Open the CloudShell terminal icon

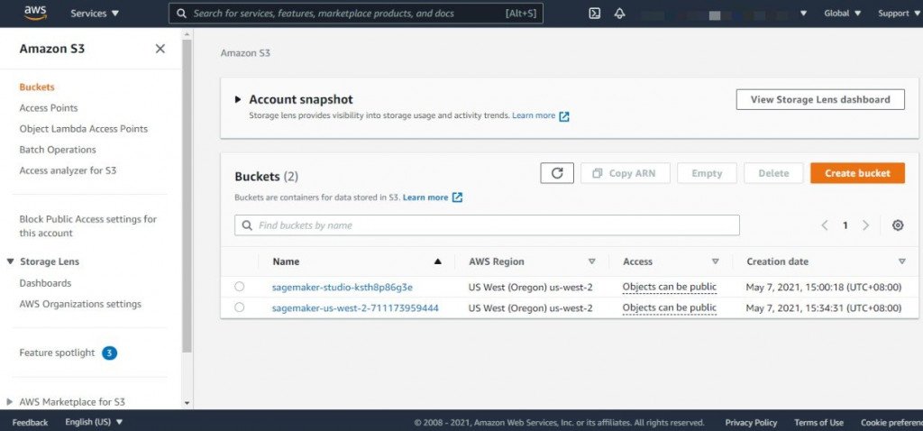tap(595, 13)
